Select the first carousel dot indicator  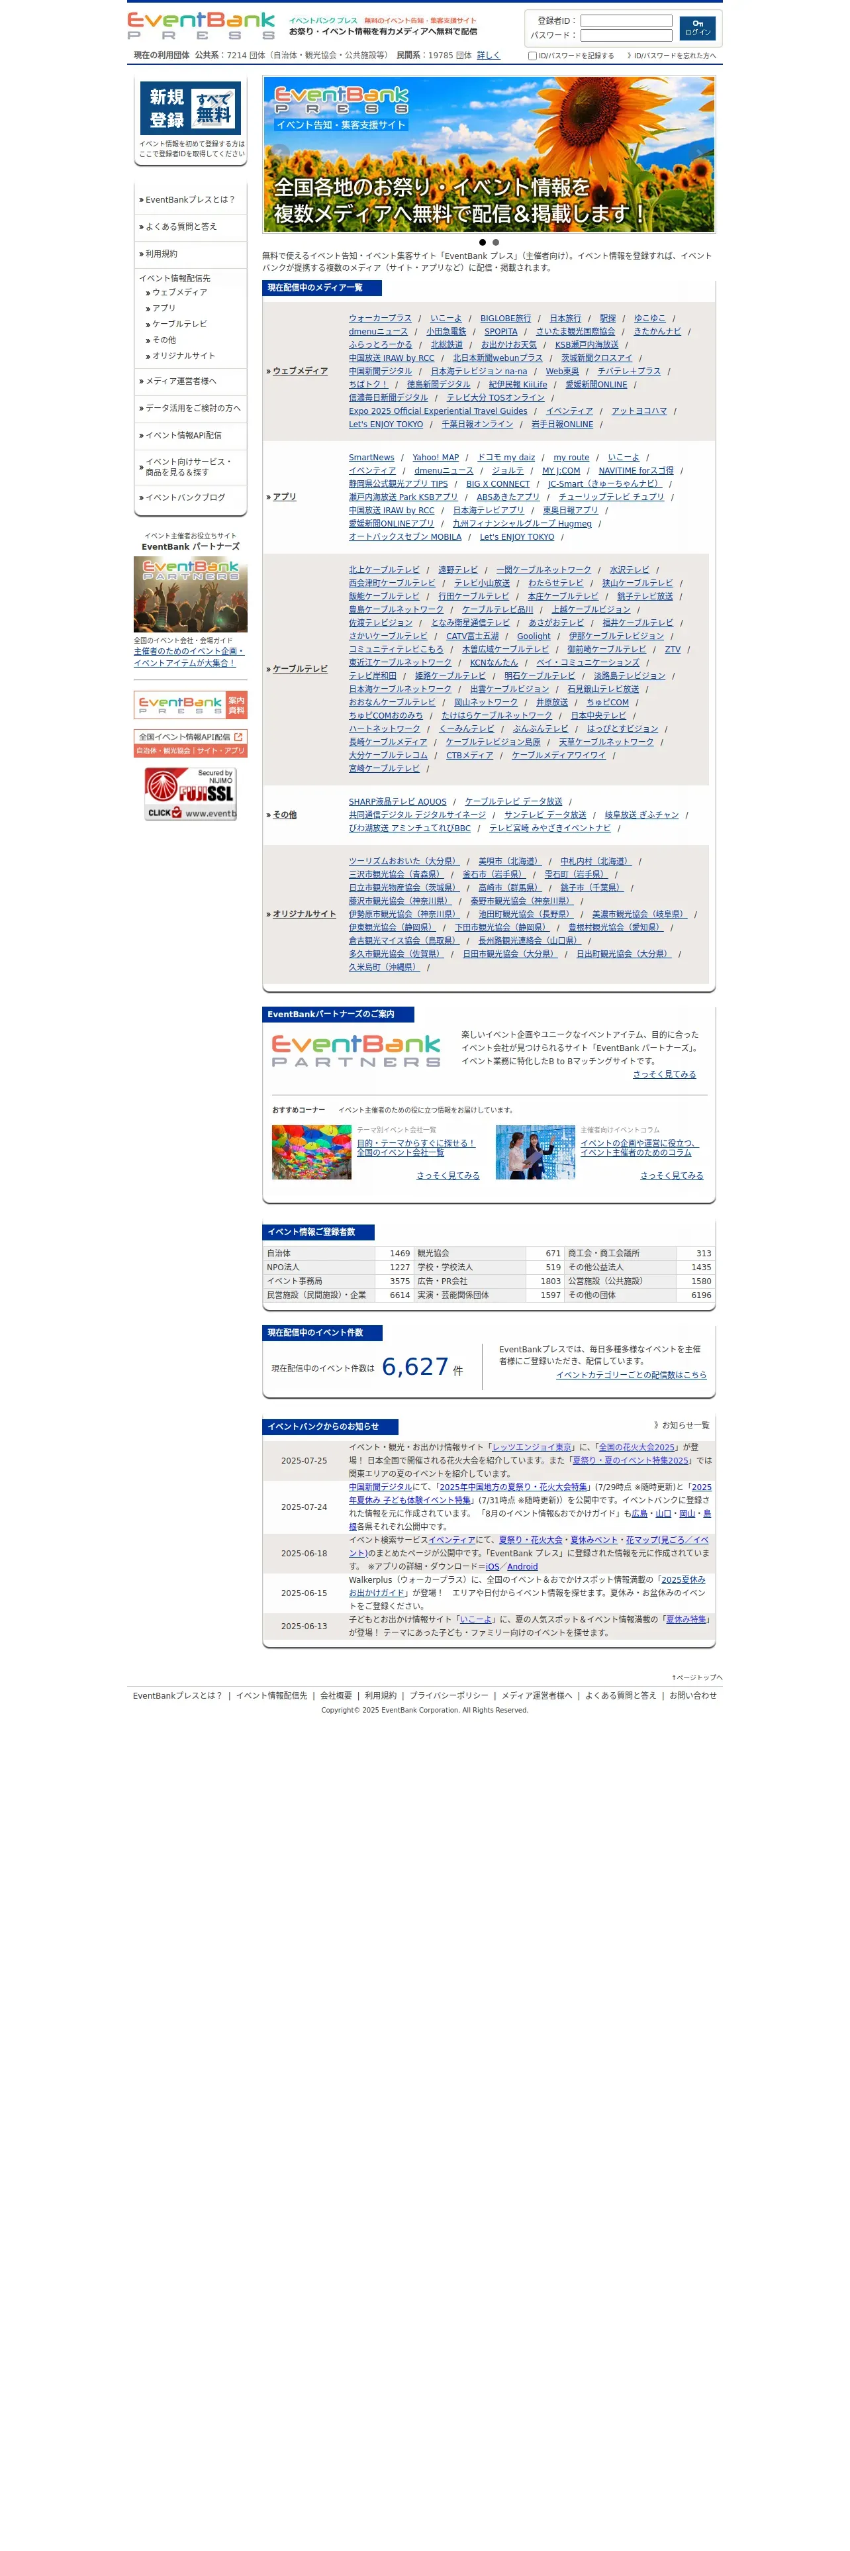[x=482, y=242]
